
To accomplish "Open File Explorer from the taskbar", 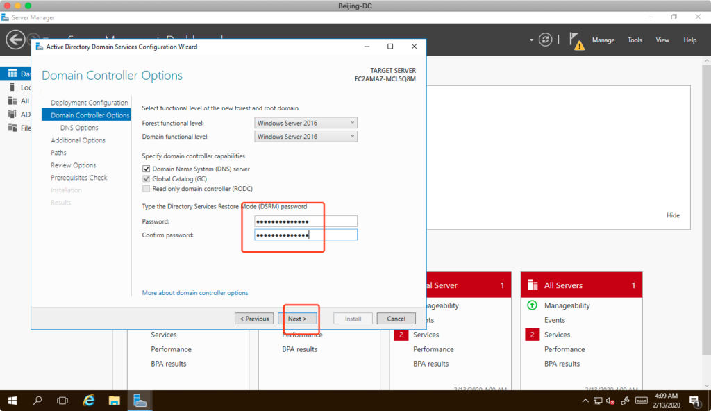I will coord(115,401).
